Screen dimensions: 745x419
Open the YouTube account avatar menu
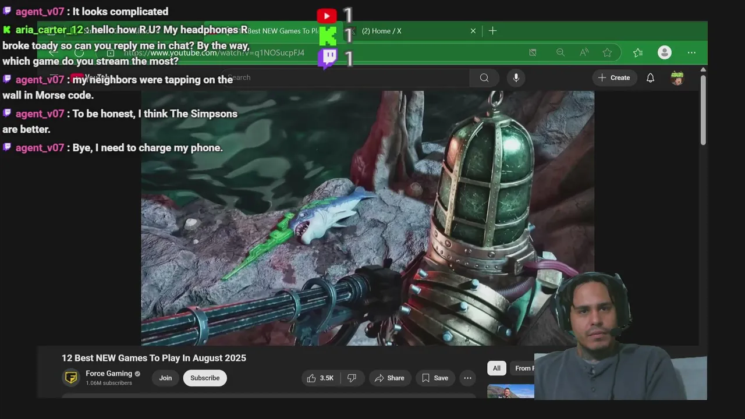pos(677,77)
